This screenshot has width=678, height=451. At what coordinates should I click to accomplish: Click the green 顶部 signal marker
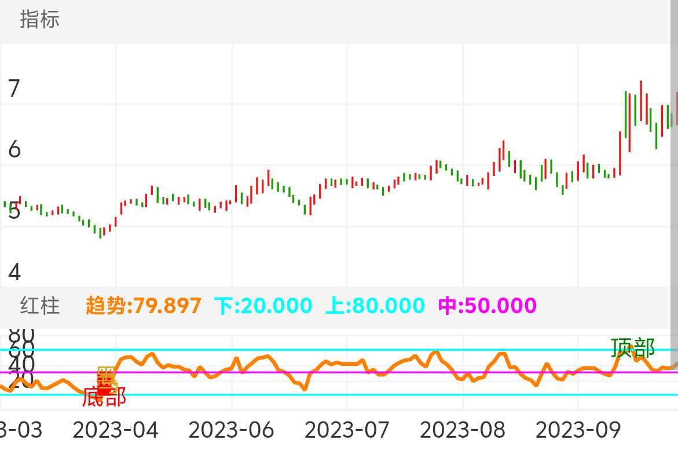click(633, 348)
